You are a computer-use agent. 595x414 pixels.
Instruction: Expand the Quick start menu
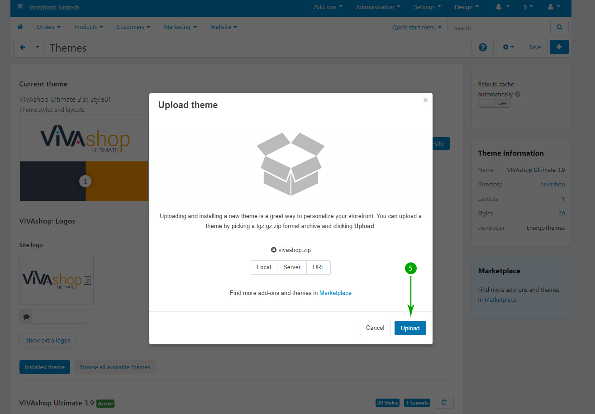pos(417,27)
